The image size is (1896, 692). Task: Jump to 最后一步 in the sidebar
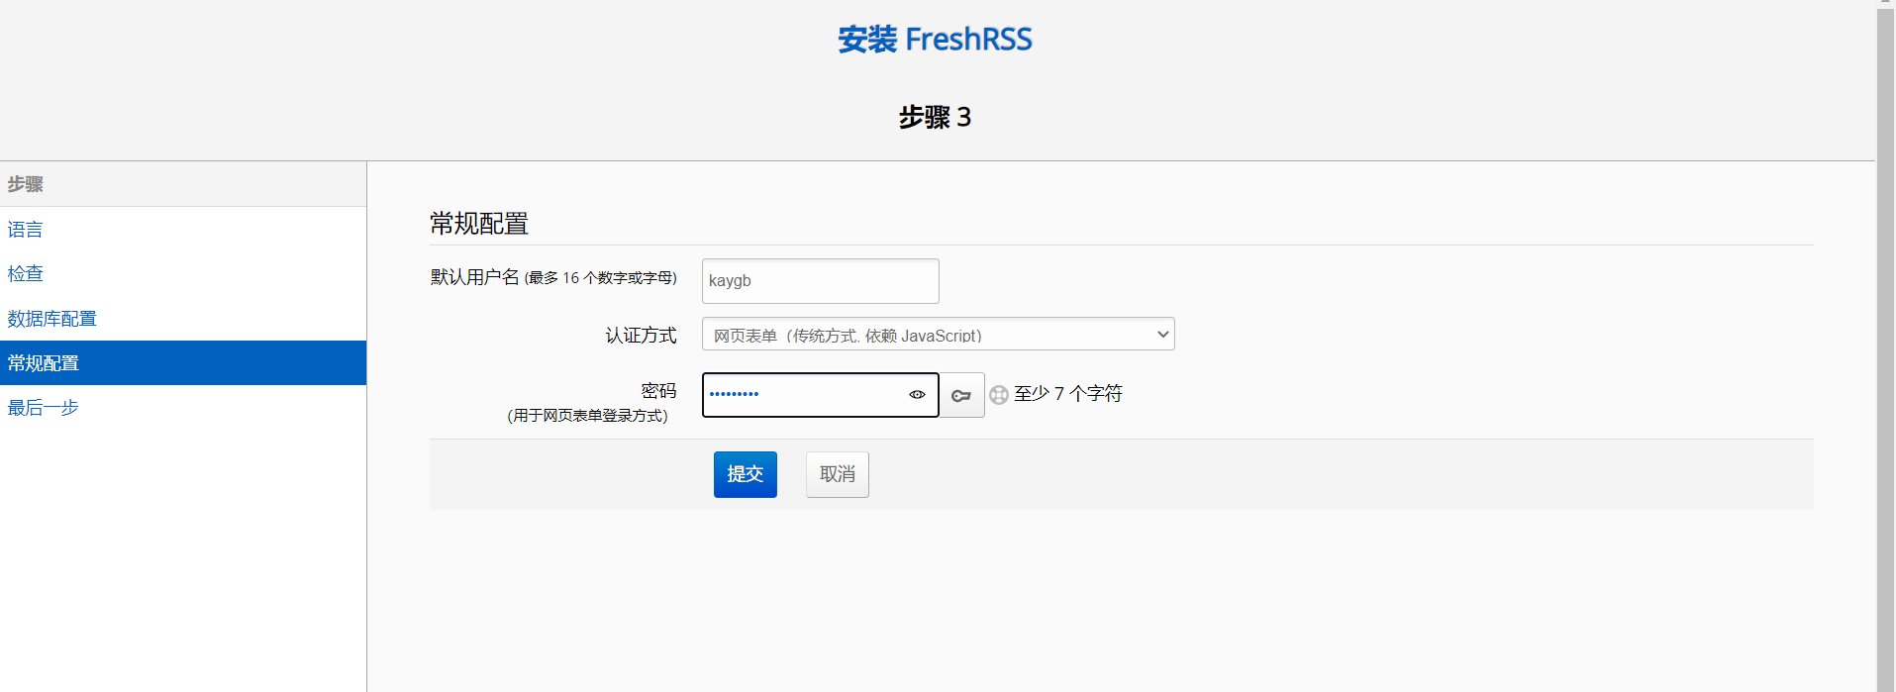[x=44, y=408]
